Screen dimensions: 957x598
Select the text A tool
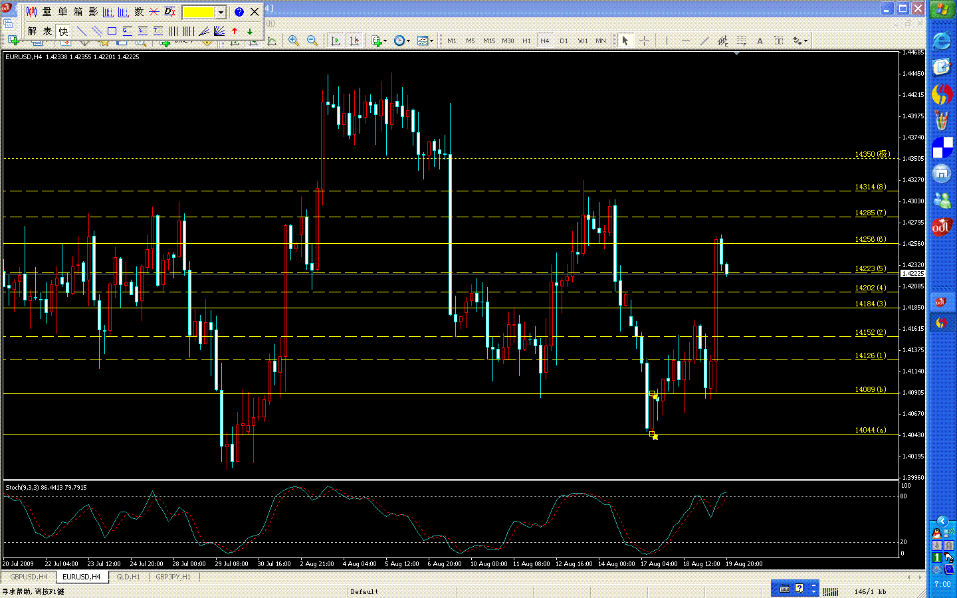click(x=760, y=41)
